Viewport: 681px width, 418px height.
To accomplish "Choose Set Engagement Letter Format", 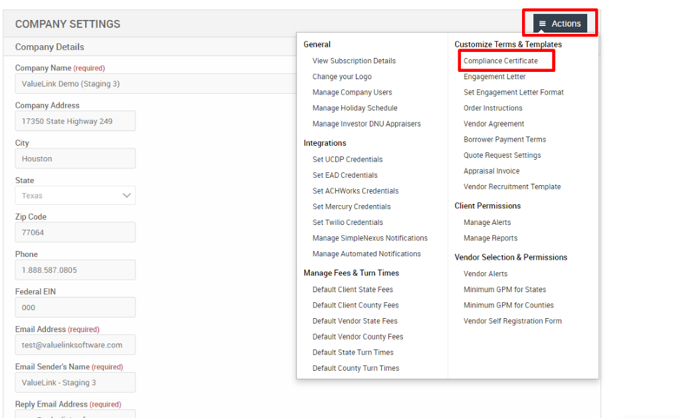I will click(x=513, y=92).
